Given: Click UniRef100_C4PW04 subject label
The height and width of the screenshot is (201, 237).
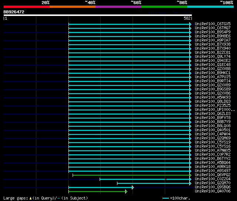Looking at the screenshot, I should click(x=213, y=134).
